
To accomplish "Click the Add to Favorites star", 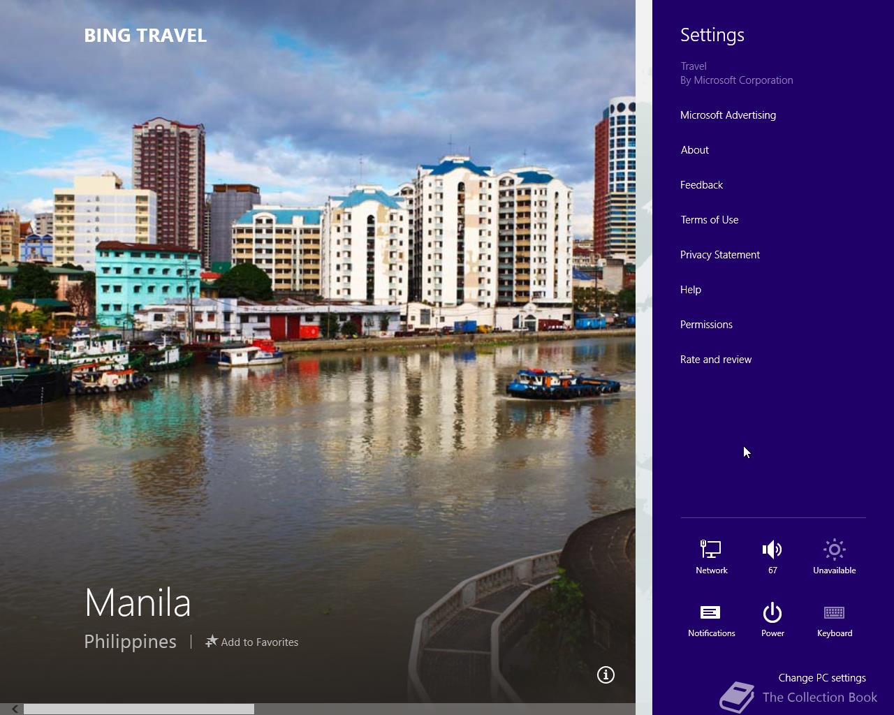I will [x=212, y=641].
